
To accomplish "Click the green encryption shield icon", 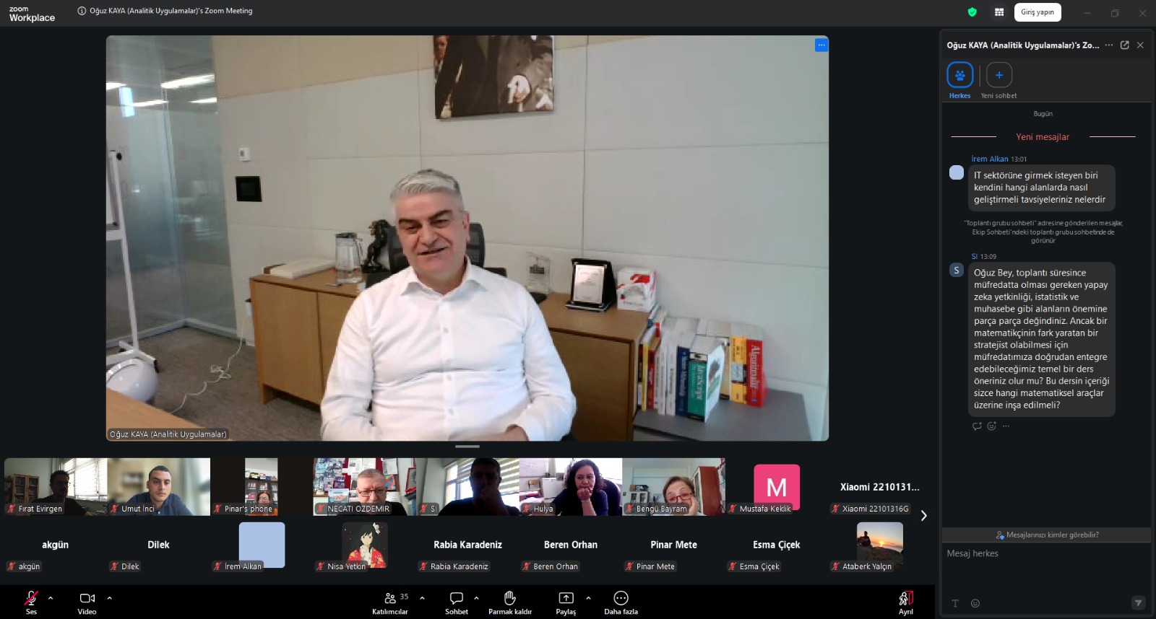I will coord(972,12).
